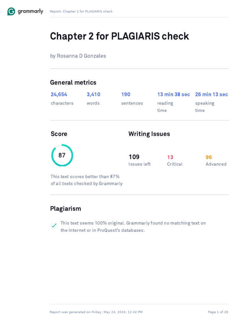244x326 pixels.
Task: Select the 96 Advanced issues count
Action: pyautogui.click(x=216, y=160)
